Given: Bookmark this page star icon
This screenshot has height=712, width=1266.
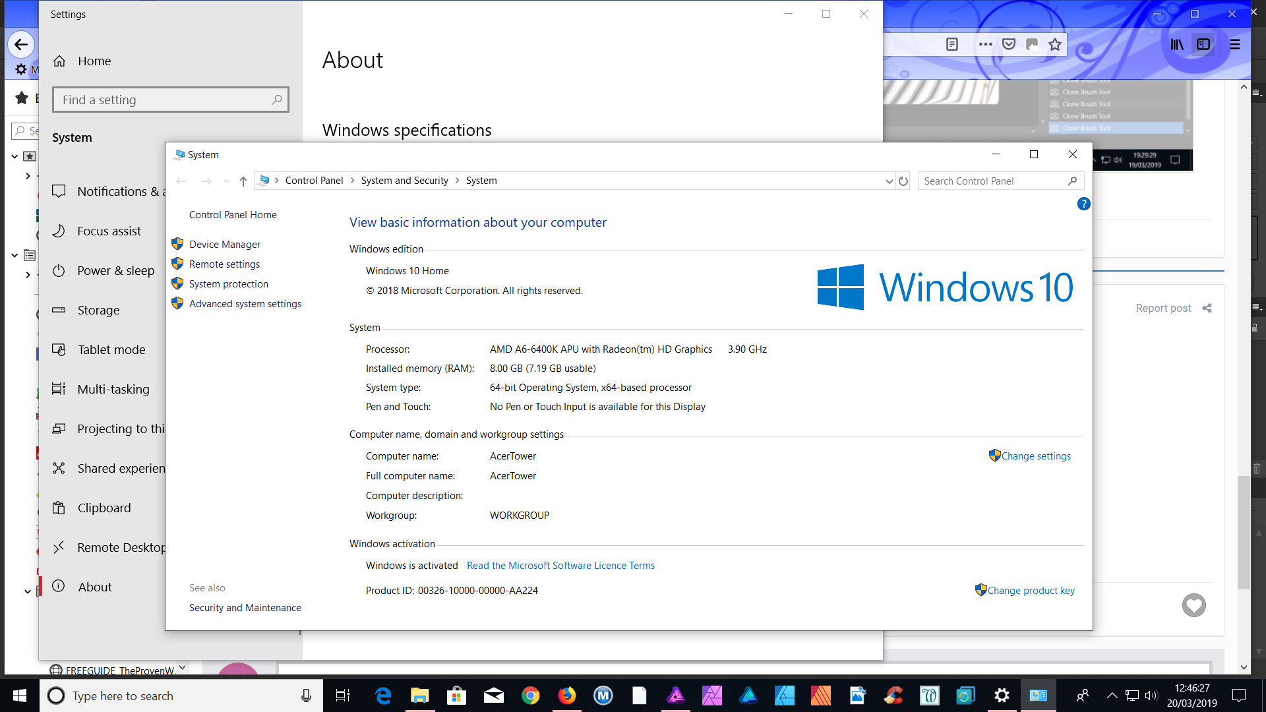Looking at the screenshot, I should point(1055,44).
